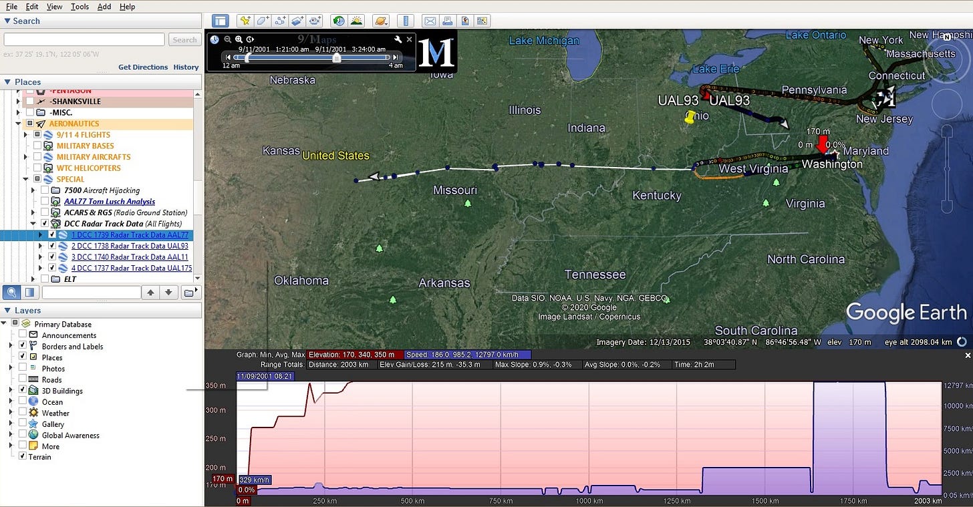Expand the 7500 Aircraft Hijacking folder

coord(33,190)
